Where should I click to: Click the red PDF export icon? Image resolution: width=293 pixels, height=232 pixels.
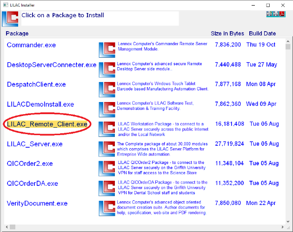[281, 14]
